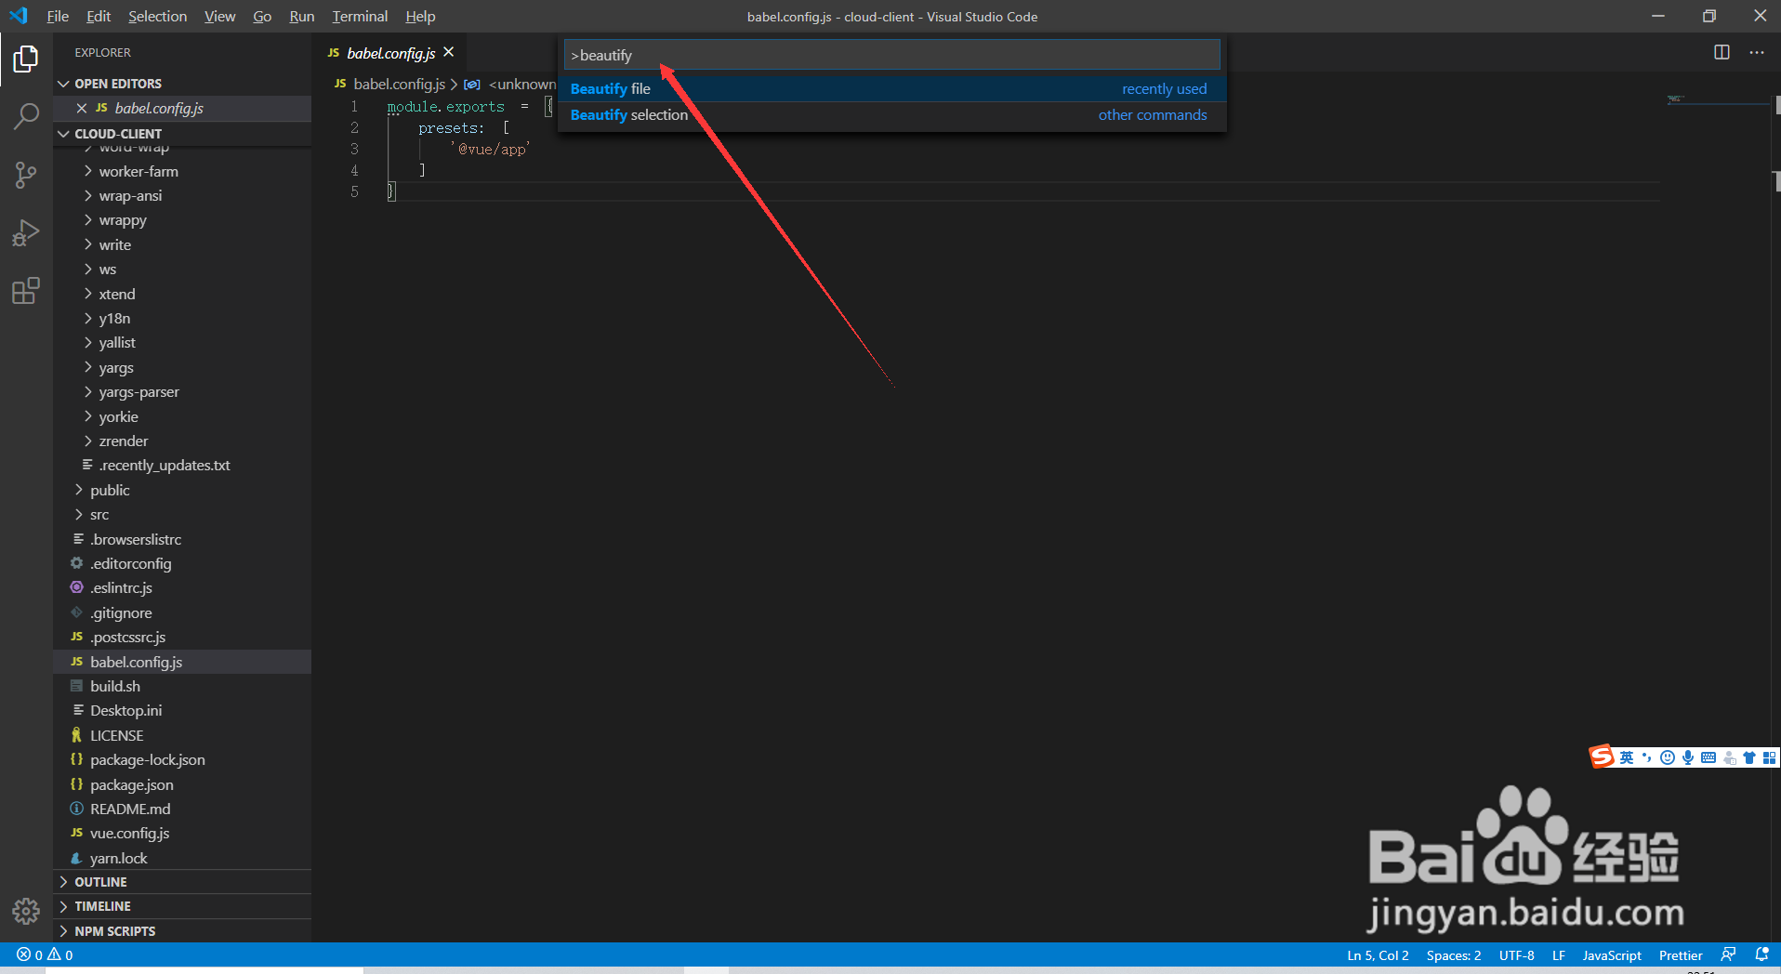Open the Help menu
Image resolution: width=1781 pixels, height=974 pixels.
coord(420,16)
